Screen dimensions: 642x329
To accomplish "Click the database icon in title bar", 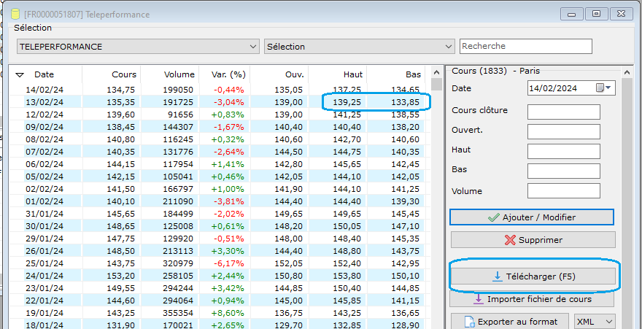I will coord(15,14).
